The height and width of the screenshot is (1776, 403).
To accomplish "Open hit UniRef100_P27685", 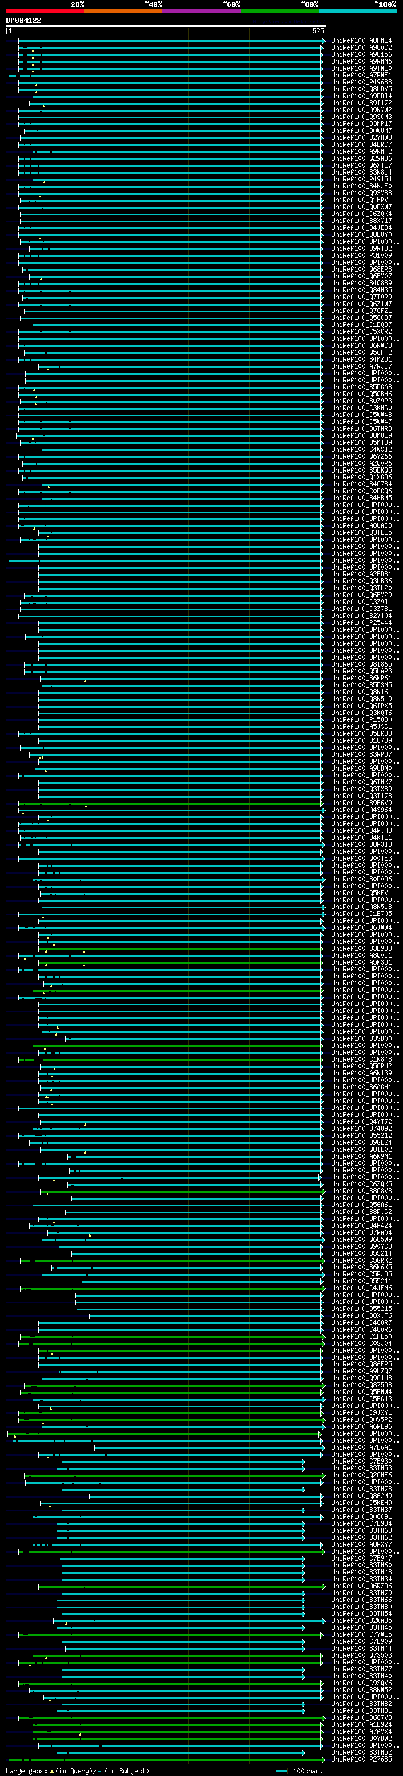I will [x=361, y=1760].
